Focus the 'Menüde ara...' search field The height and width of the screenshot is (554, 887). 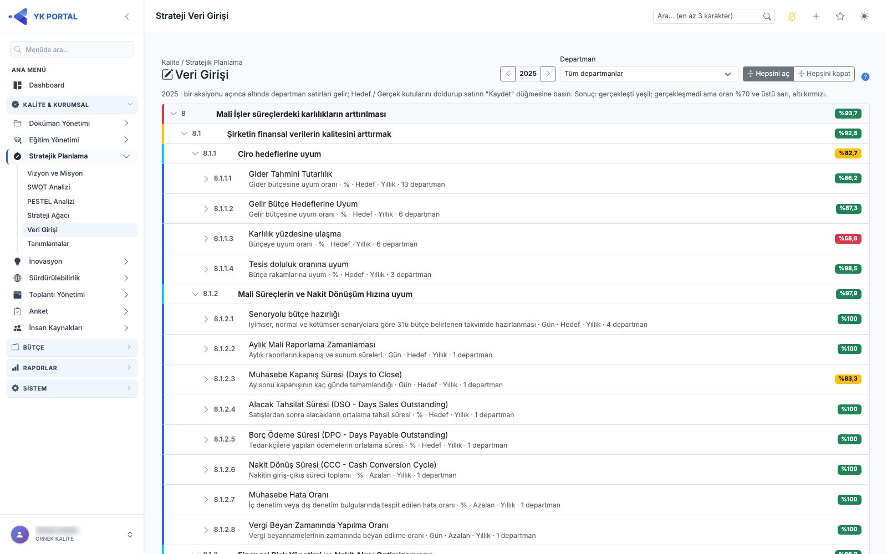pyautogui.click(x=72, y=49)
